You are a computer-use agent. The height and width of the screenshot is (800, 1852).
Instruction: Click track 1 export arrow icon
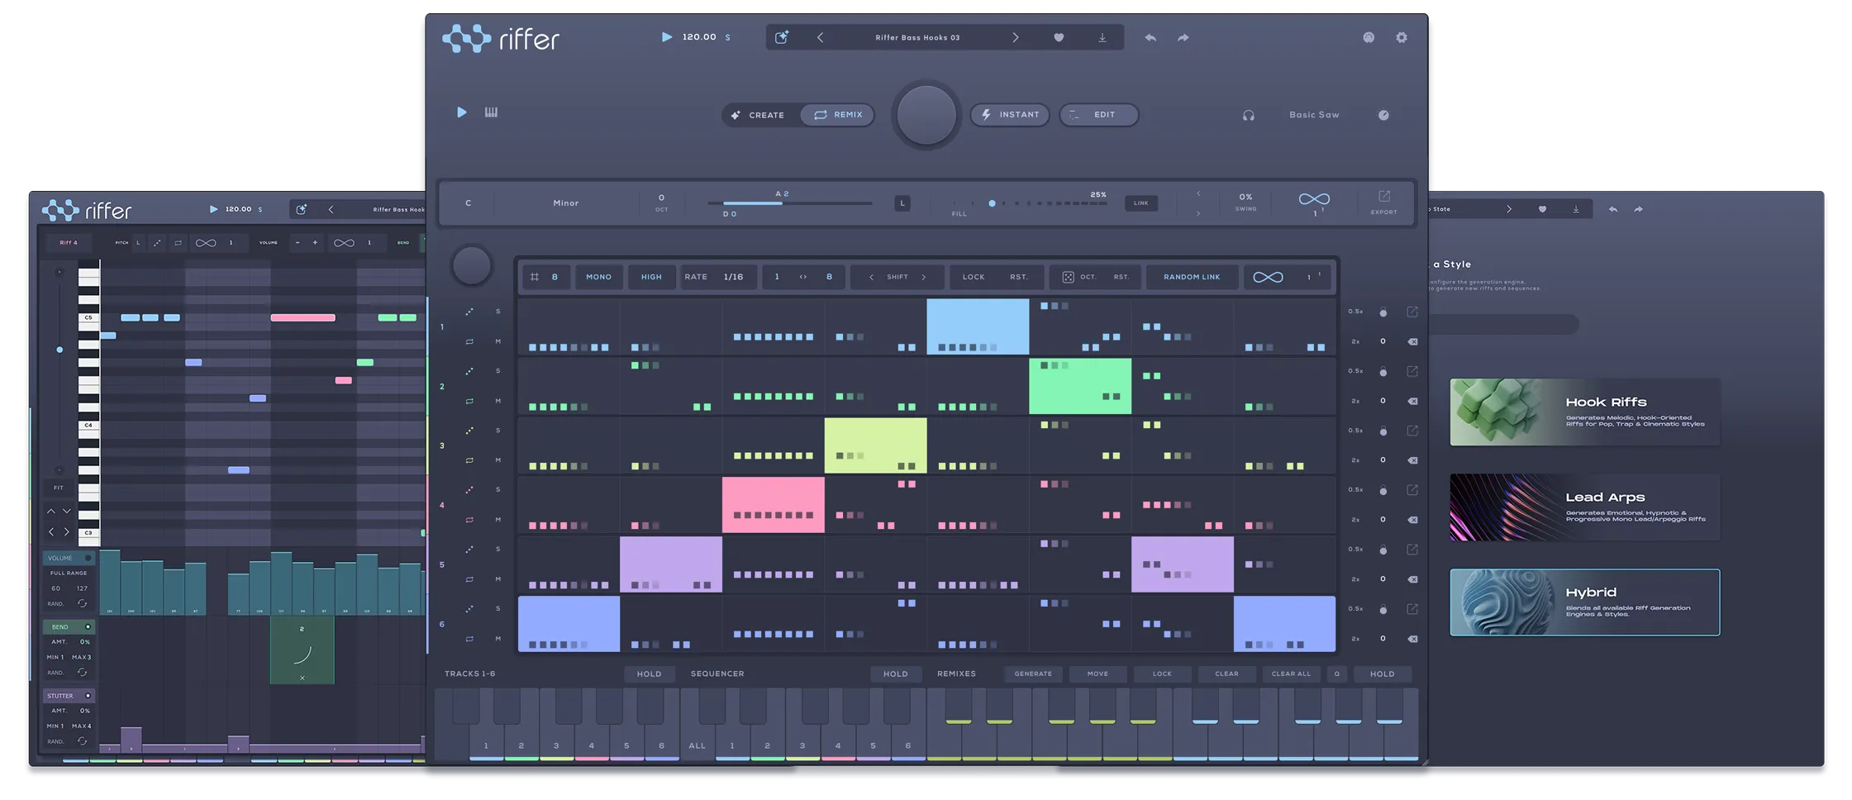point(1412,312)
